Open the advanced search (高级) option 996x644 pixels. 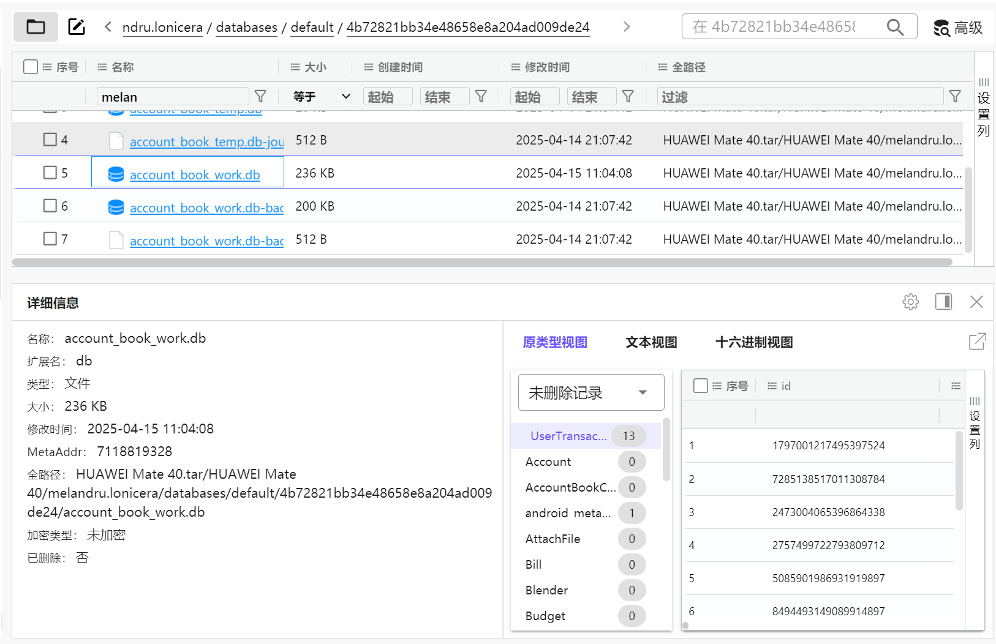click(958, 28)
